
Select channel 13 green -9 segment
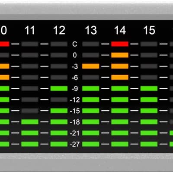point(91,88)
